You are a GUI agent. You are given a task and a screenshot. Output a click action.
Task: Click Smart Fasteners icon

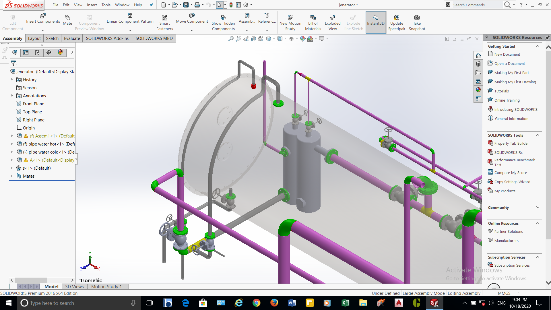(x=164, y=18)
